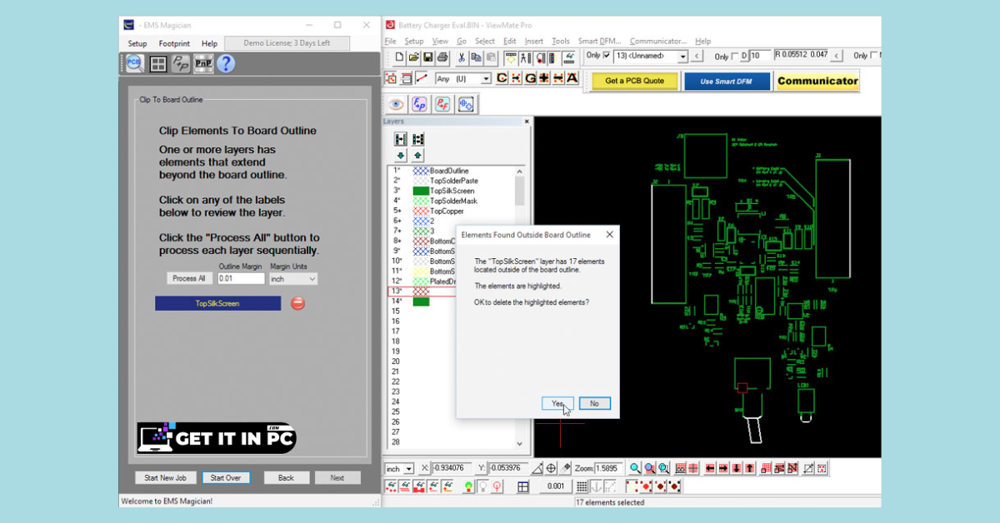The image size is (1000, 523).
Task: Click the PCB magnifier icon in EMS Magician
Action: tap(134, 63)
